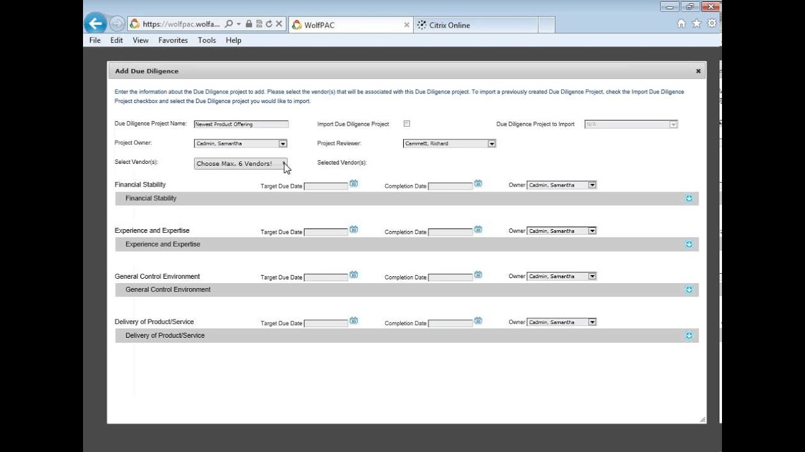Open Financial Stability Target Due Date calendar
This screenshot has width=805, height=452.
pyautogui.click(x=353, y=183)
